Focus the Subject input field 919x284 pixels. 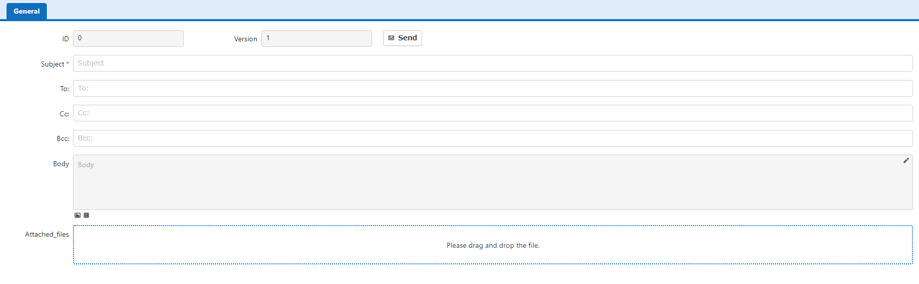(493, 63)
